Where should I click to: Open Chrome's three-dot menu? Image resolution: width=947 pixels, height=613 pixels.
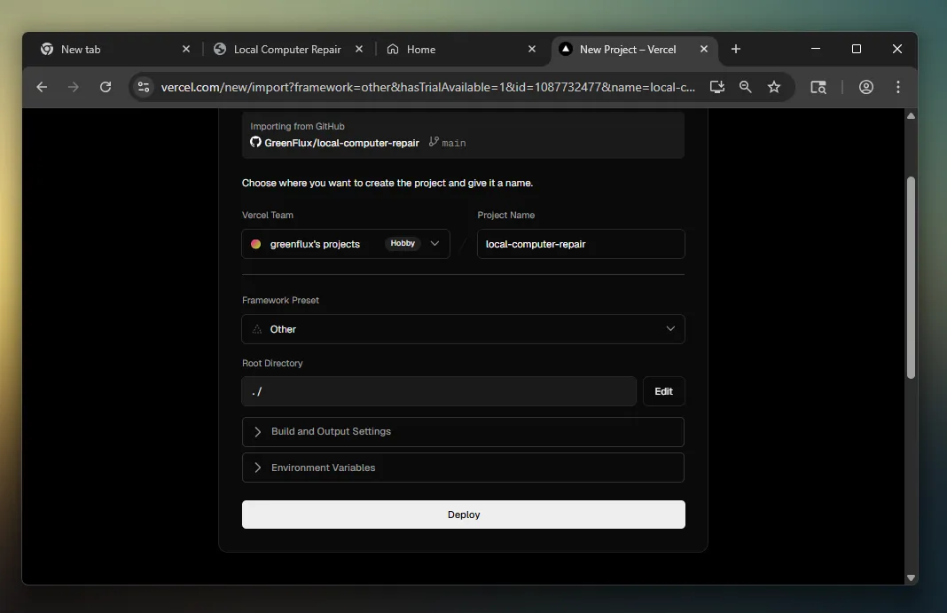click(x=898, y=87)
